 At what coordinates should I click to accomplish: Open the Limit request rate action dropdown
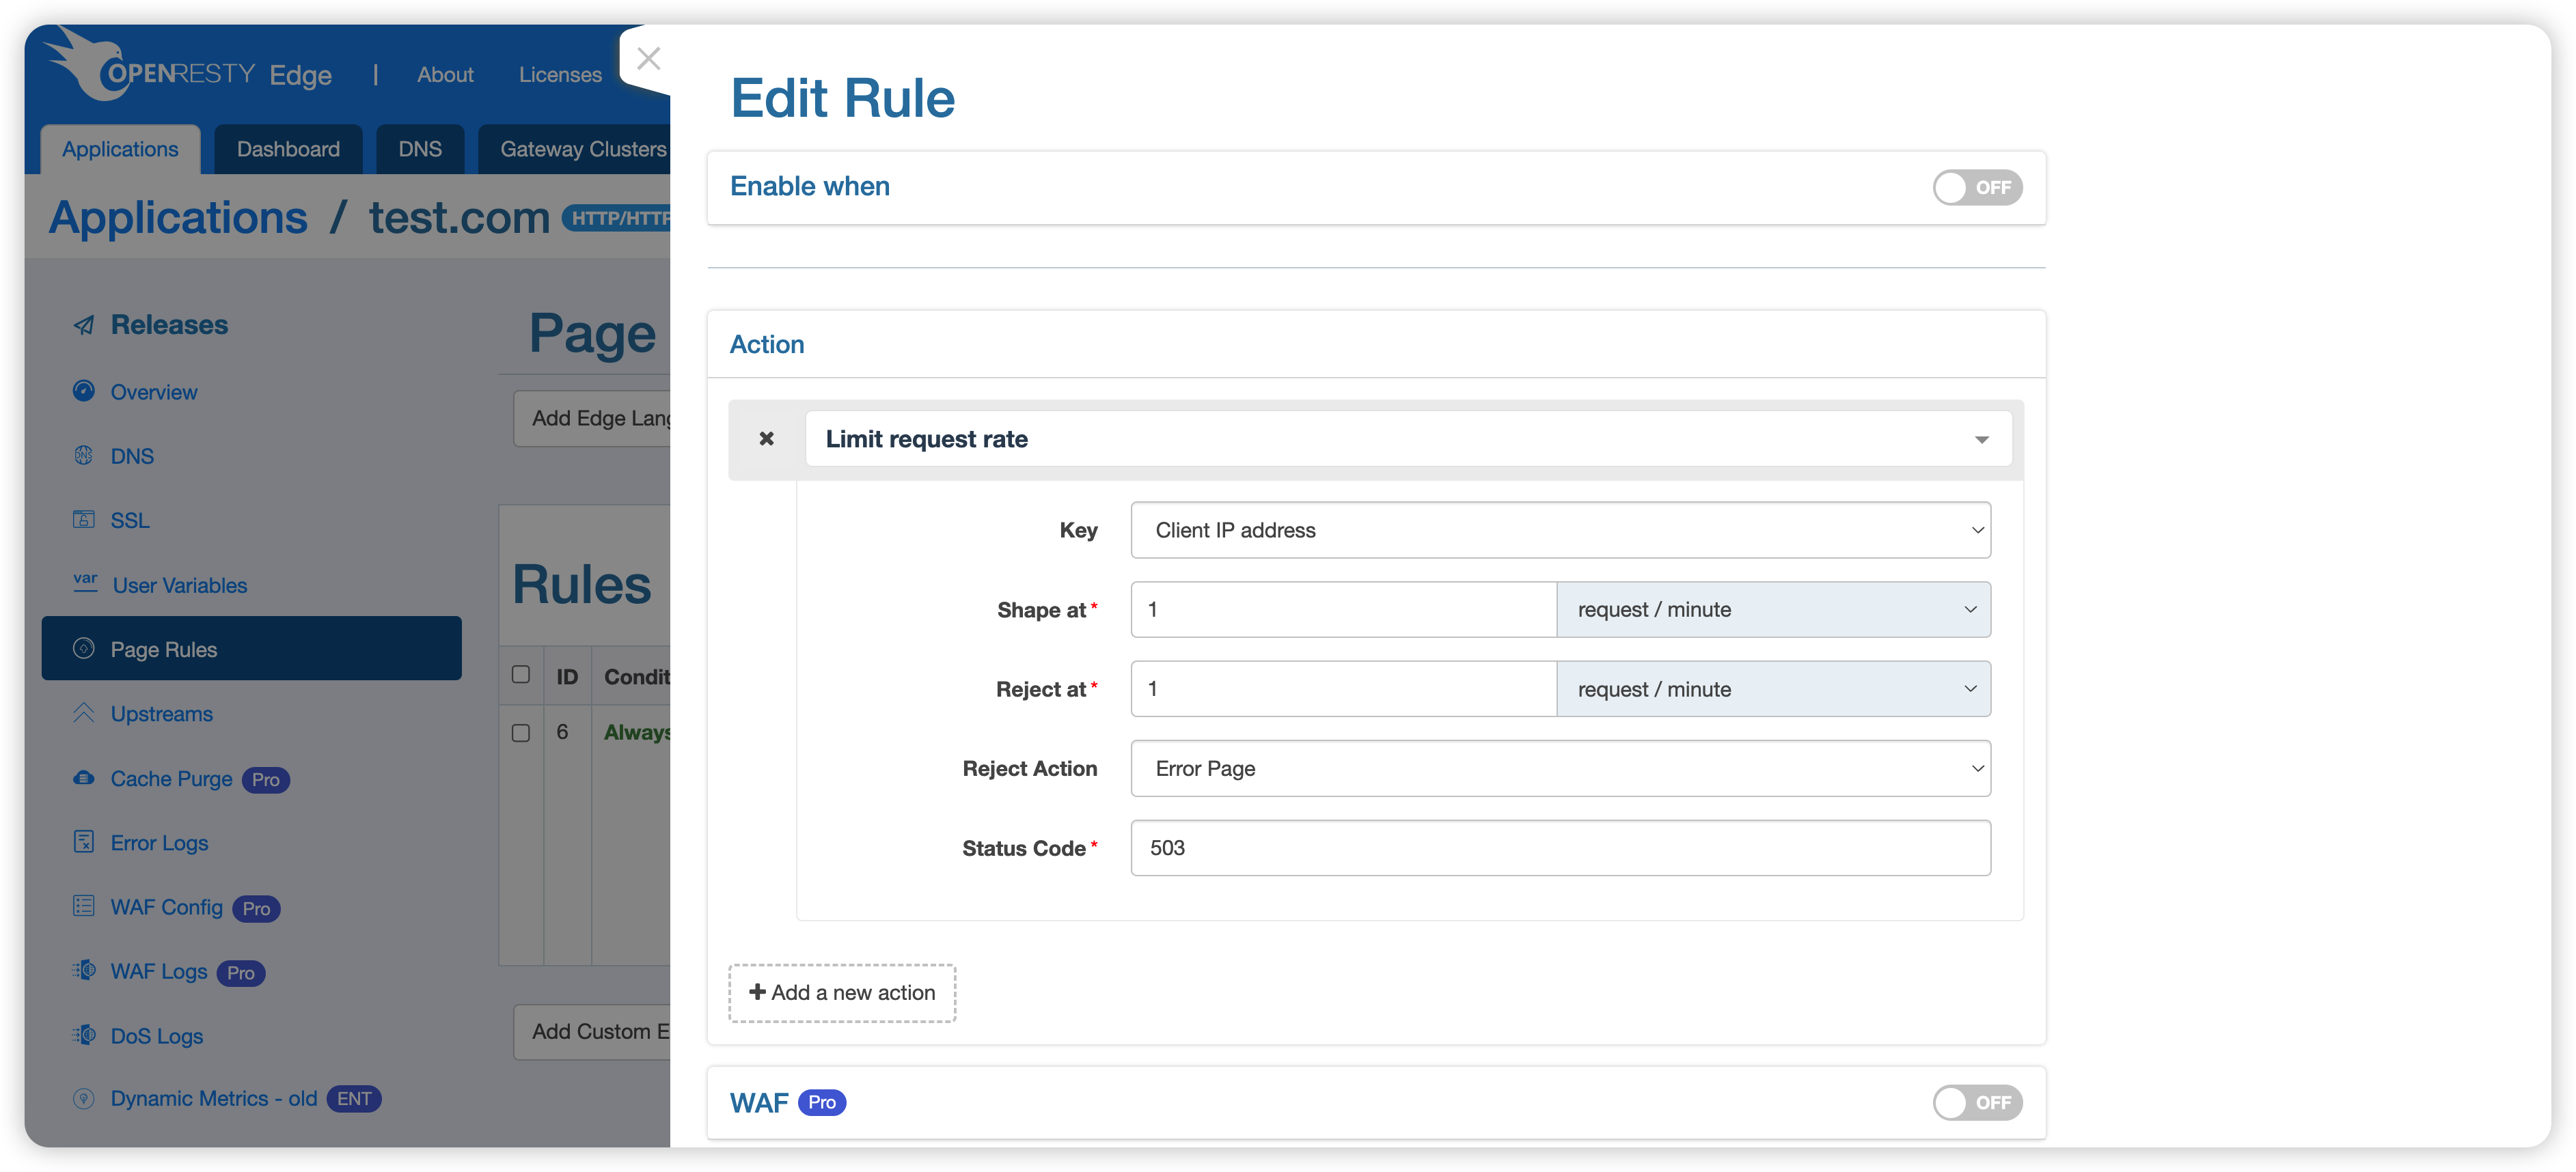coord(1408,438)
